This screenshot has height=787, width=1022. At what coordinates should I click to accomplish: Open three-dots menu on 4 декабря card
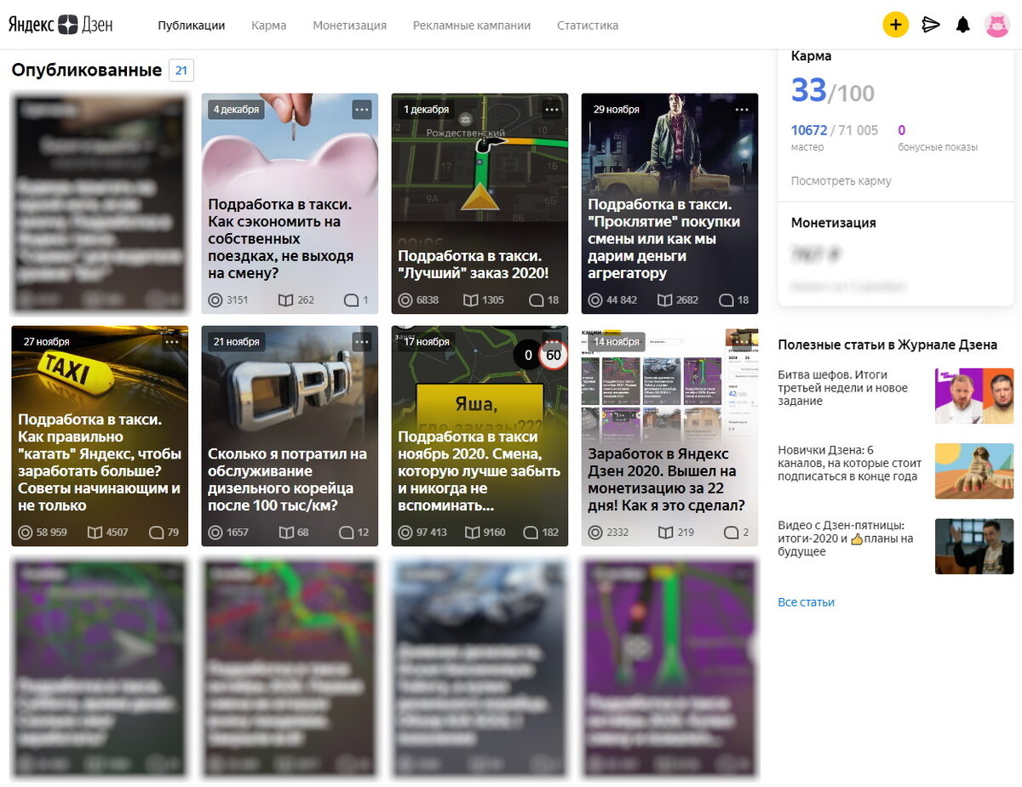click(x=362, y=110)
